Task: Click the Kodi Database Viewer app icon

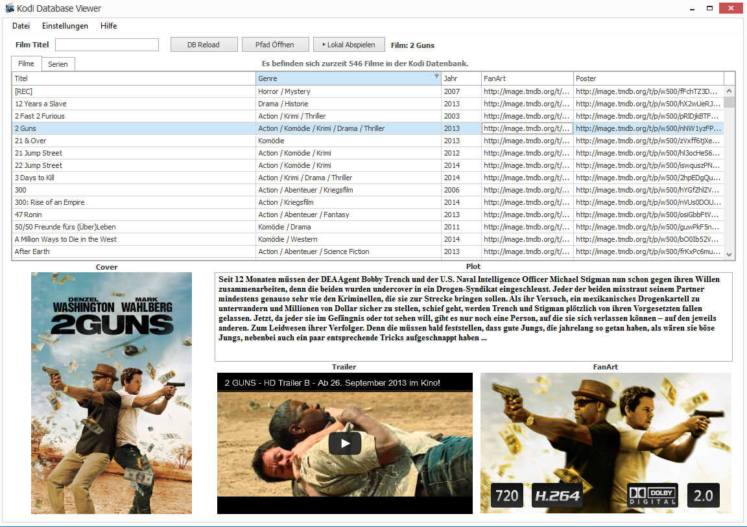Action: (x=9, y=8)
